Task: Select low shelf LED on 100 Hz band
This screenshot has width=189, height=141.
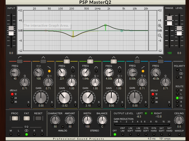Action: [49, 71]
